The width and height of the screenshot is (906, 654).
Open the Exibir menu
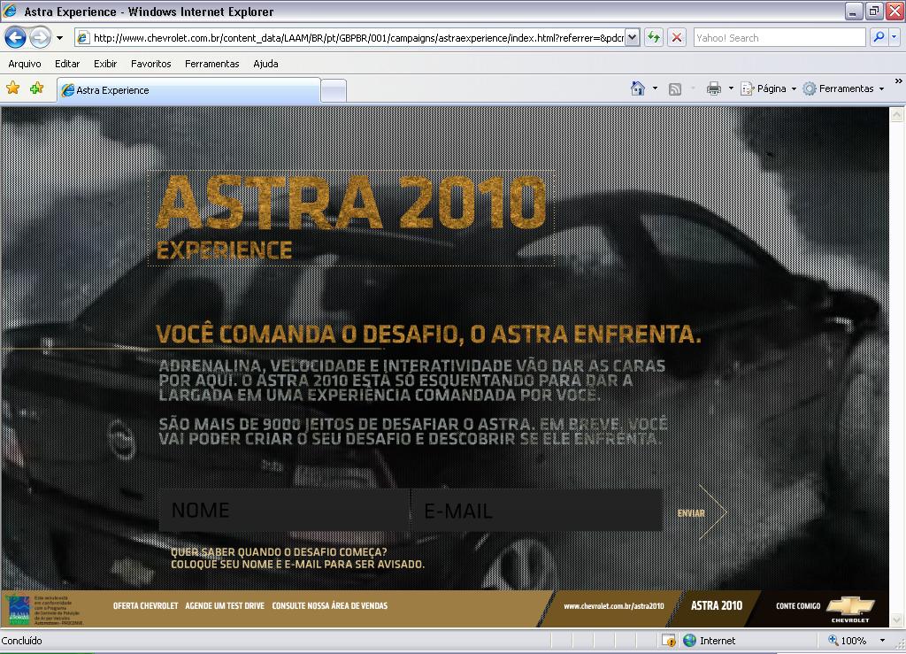coord(105,64)
